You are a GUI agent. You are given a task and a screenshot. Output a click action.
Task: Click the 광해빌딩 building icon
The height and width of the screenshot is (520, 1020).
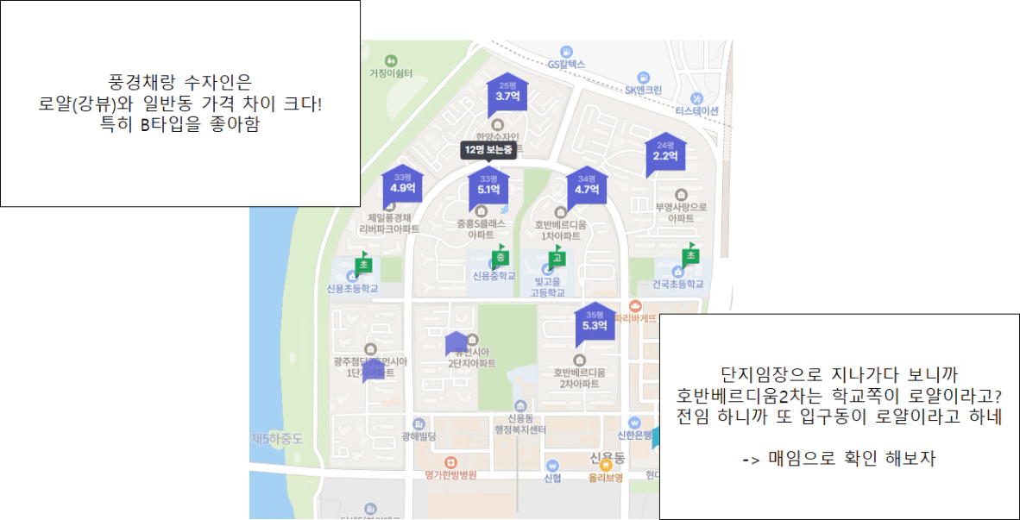coord(419,423)
